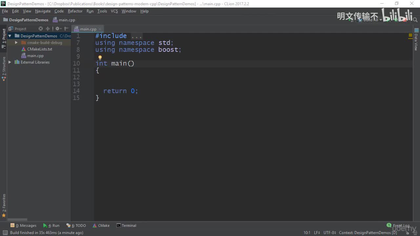Toggle the 2: Favorites tool window
This screenshot has height=236, width=420.
point(4,206)
